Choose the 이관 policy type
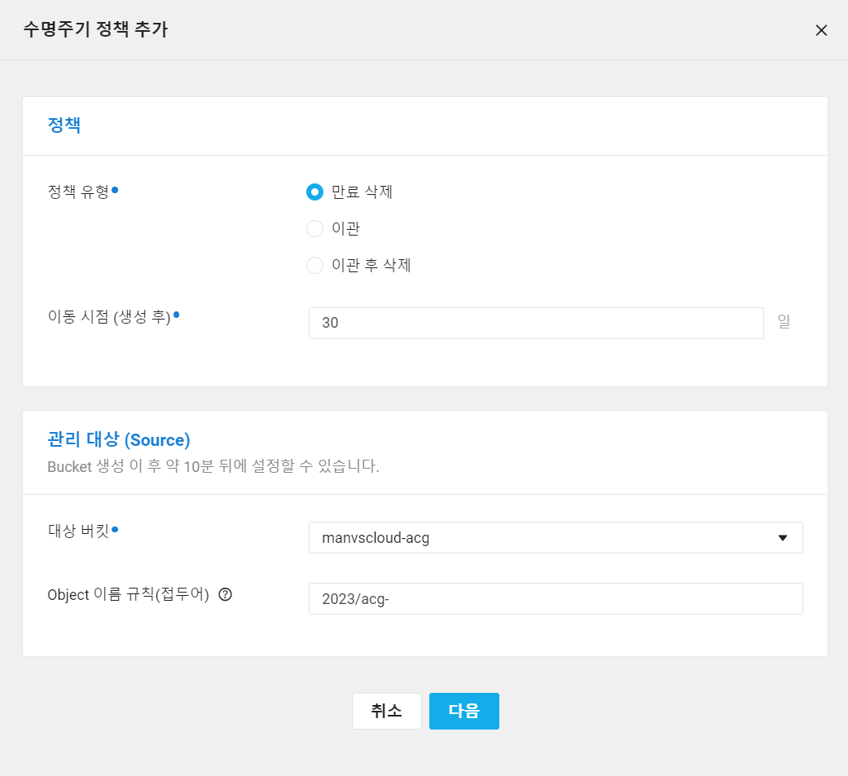The image size is (848, 776). (x=314, y=228)
